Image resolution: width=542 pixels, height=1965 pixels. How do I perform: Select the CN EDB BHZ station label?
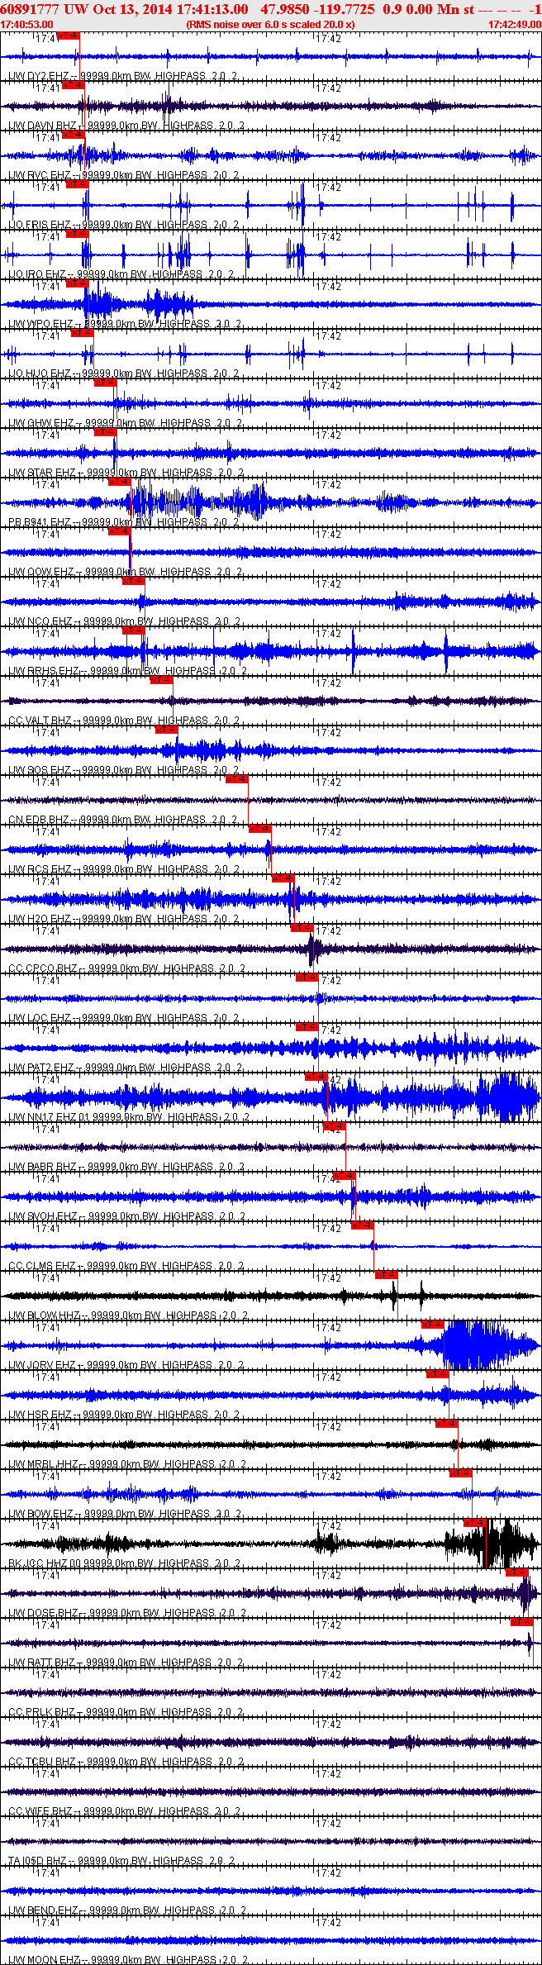(x=39, y=820)
